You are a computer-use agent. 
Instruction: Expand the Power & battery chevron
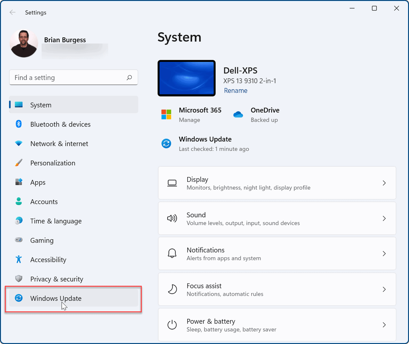click(384, 324)
